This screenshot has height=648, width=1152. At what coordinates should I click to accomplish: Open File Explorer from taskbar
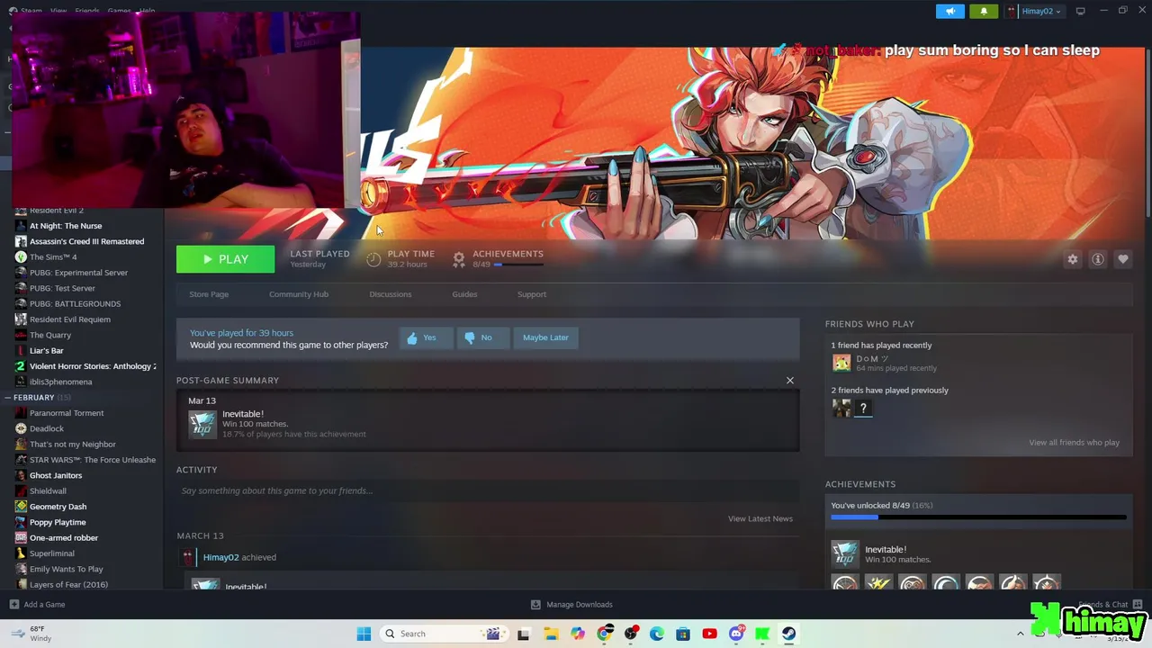pyautogui.click(x=551, y=634)
